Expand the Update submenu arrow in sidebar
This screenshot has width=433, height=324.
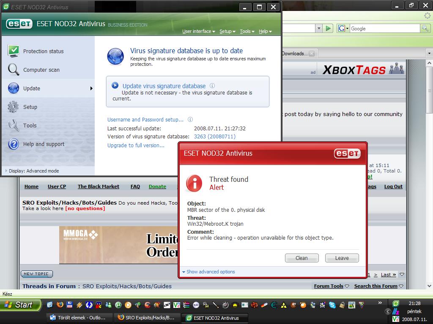91,88
